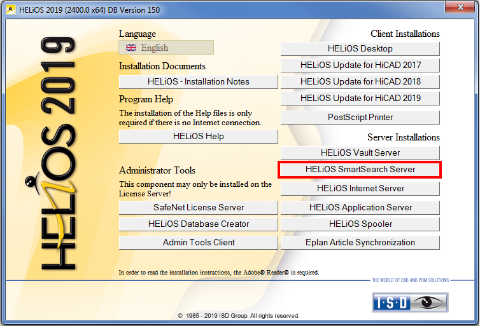Click the License Server warning text

(195, 189)
